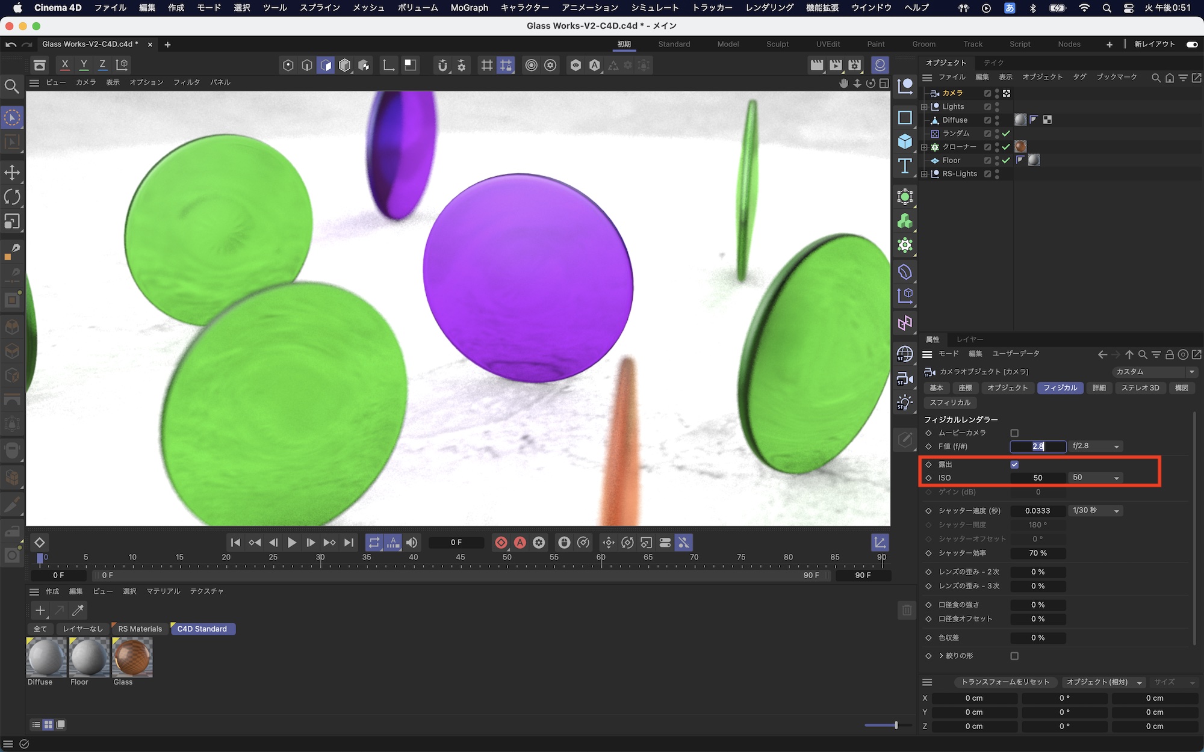
Task: Open the MoGraph menu
Action: 469,8
